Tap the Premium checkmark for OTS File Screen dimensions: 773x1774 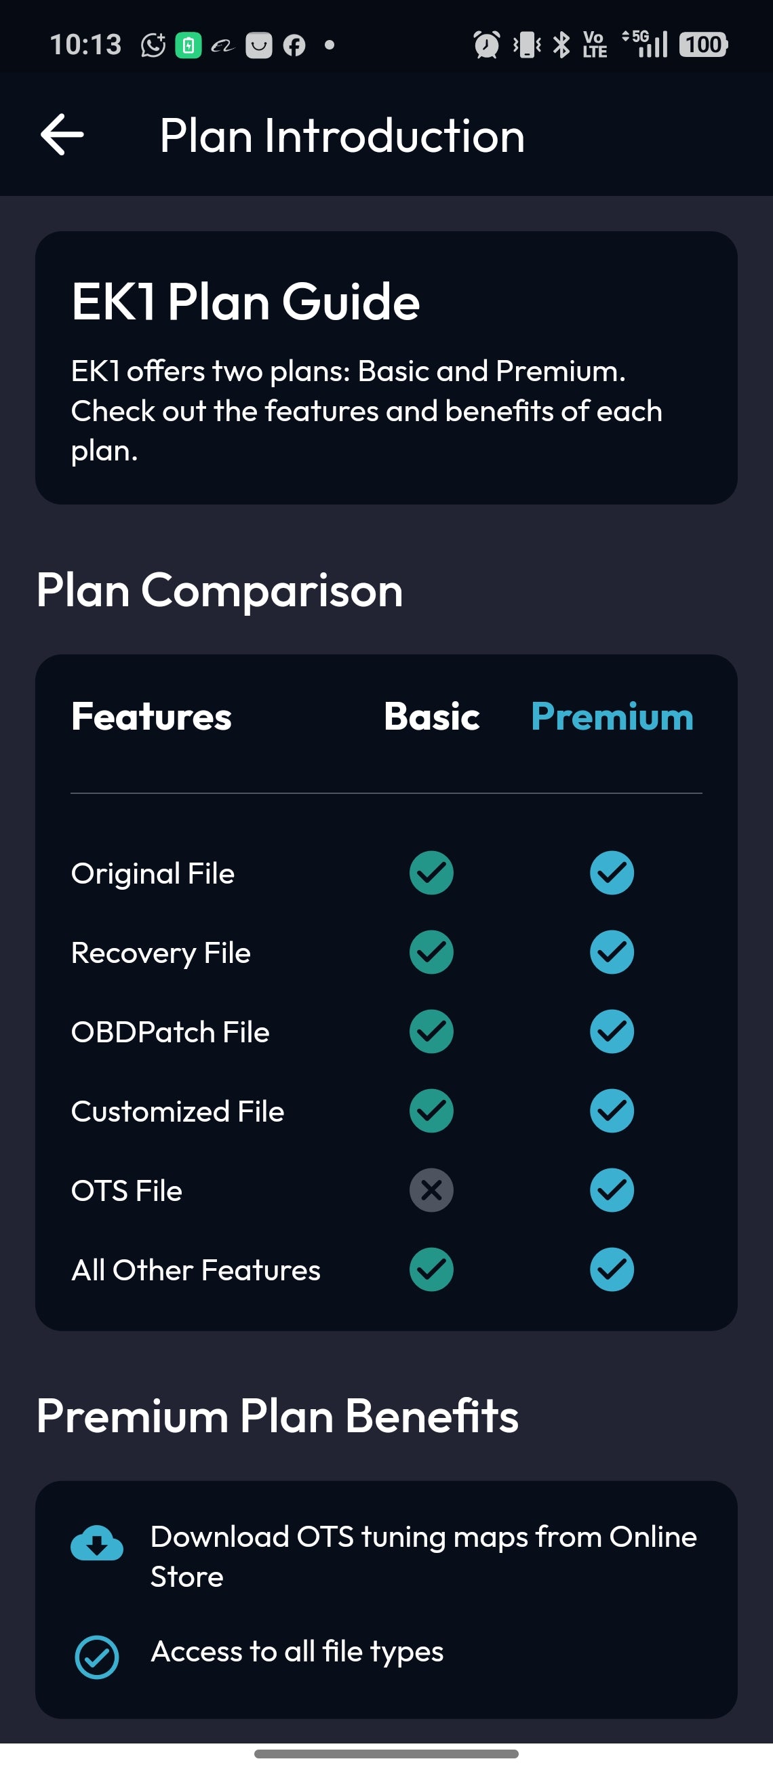(611, 1190)
